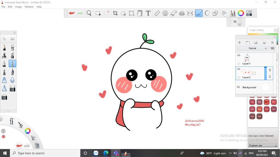The image size is (280, 157).
Task: Select the Distort transform tool
Action: 132,13
